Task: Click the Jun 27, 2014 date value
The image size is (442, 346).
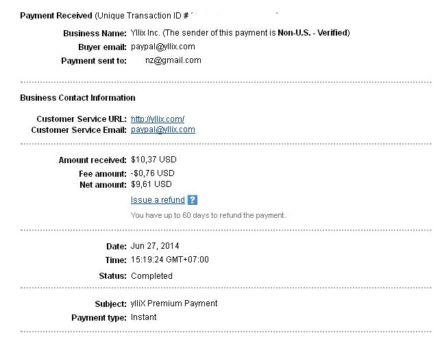Action: [x=155, y=246]
